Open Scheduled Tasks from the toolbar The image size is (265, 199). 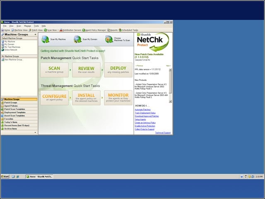128,30
